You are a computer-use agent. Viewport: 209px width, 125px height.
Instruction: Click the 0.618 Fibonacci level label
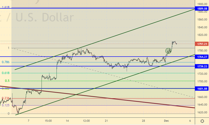pos(6,73)
